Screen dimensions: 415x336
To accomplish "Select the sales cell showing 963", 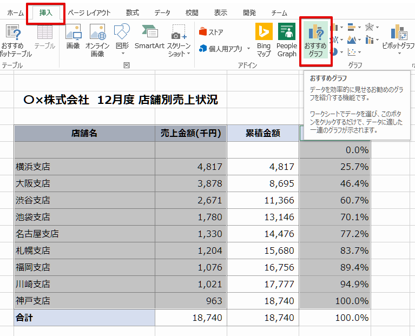I will click(191, 301).
